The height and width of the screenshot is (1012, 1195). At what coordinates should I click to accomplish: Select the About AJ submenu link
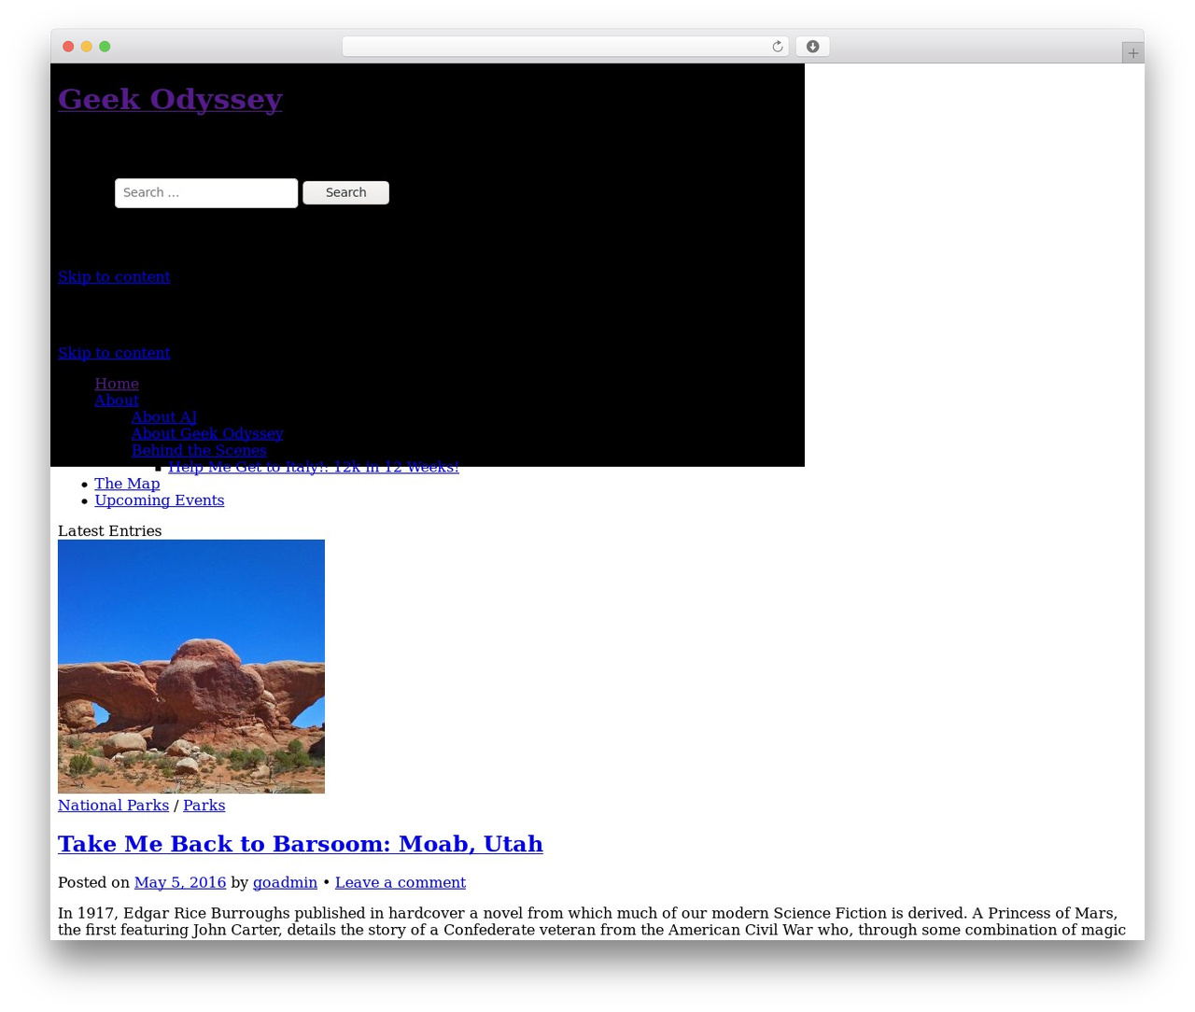[164, 417]
